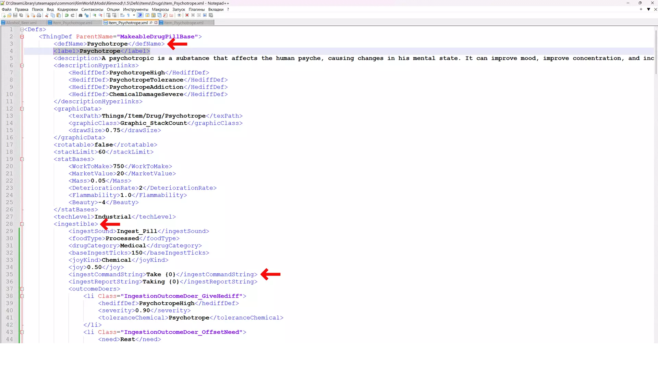Open Find with the binoculars icon
This screenshot has height=370, width=658.
coord(81,15)
